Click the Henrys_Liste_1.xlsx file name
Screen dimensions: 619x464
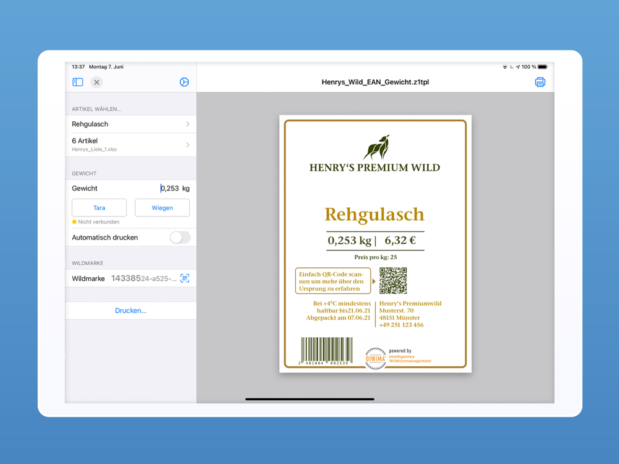[x=94, y=149]
